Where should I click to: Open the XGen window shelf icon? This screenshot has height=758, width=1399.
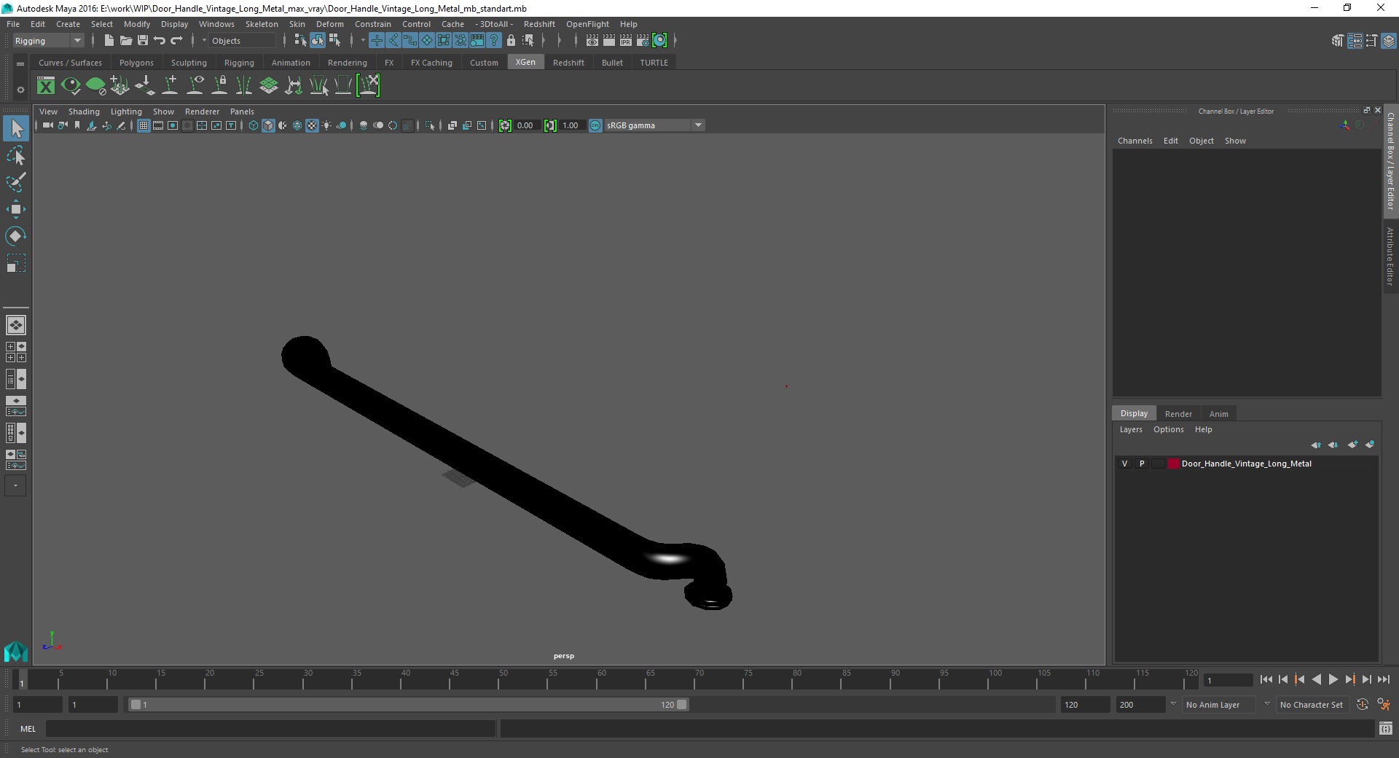point(46,86)
